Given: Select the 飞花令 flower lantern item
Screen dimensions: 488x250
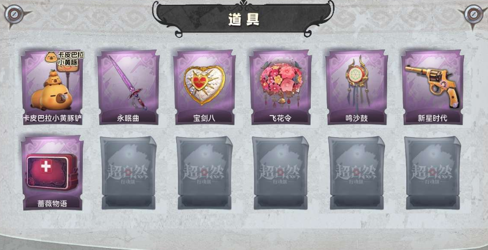Looking at the screenshot, I should coord(280,87).
